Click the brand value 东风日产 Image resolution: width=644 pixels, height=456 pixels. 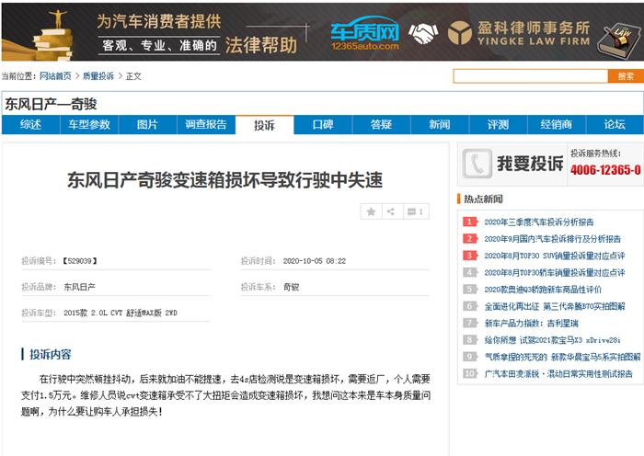click(79, 287)
